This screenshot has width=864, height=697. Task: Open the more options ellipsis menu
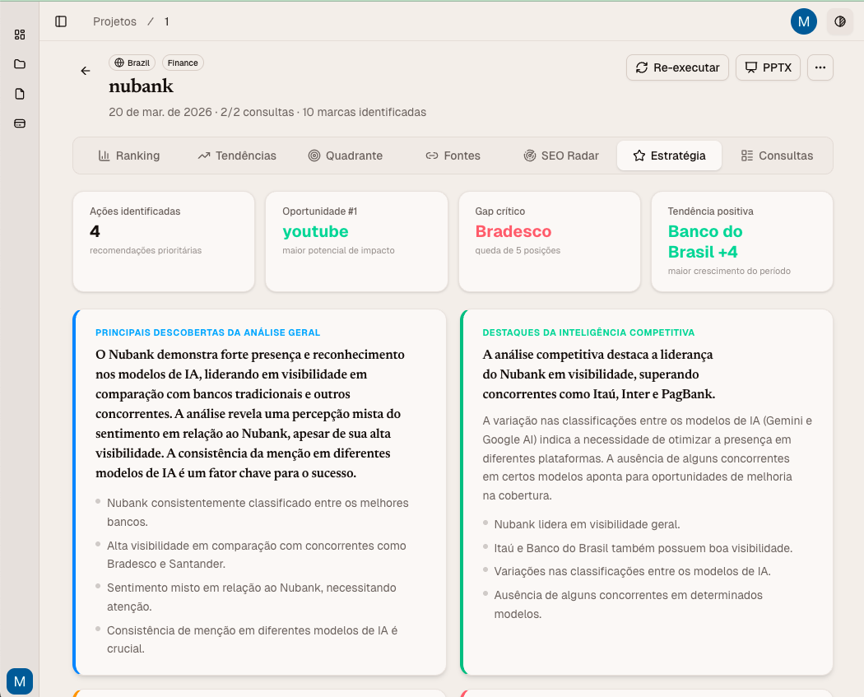820,67
